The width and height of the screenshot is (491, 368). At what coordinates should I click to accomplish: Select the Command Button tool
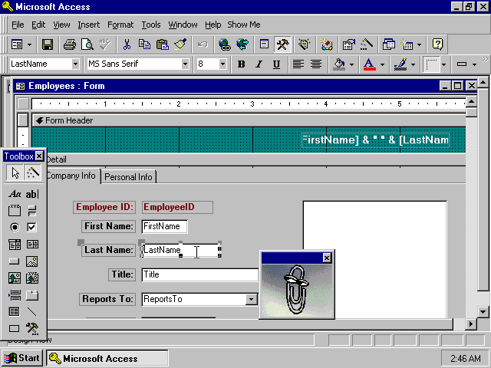15,261
